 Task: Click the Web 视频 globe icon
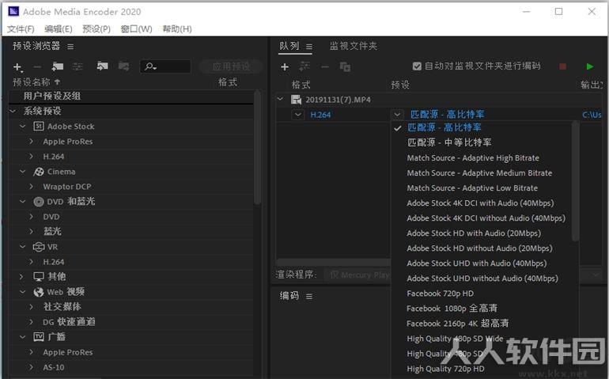pyautogui.click(x=39, y=292)
